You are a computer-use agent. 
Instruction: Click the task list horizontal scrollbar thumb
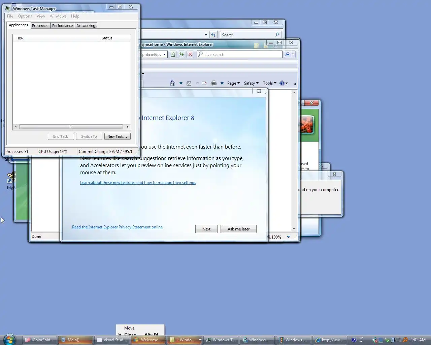[71, 127]
